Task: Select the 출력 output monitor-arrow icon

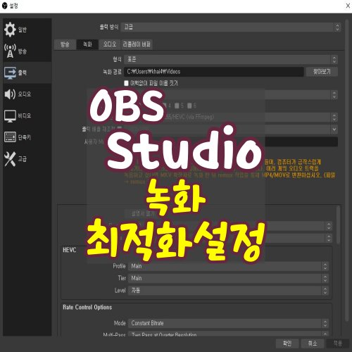Action: pos(10,73)
